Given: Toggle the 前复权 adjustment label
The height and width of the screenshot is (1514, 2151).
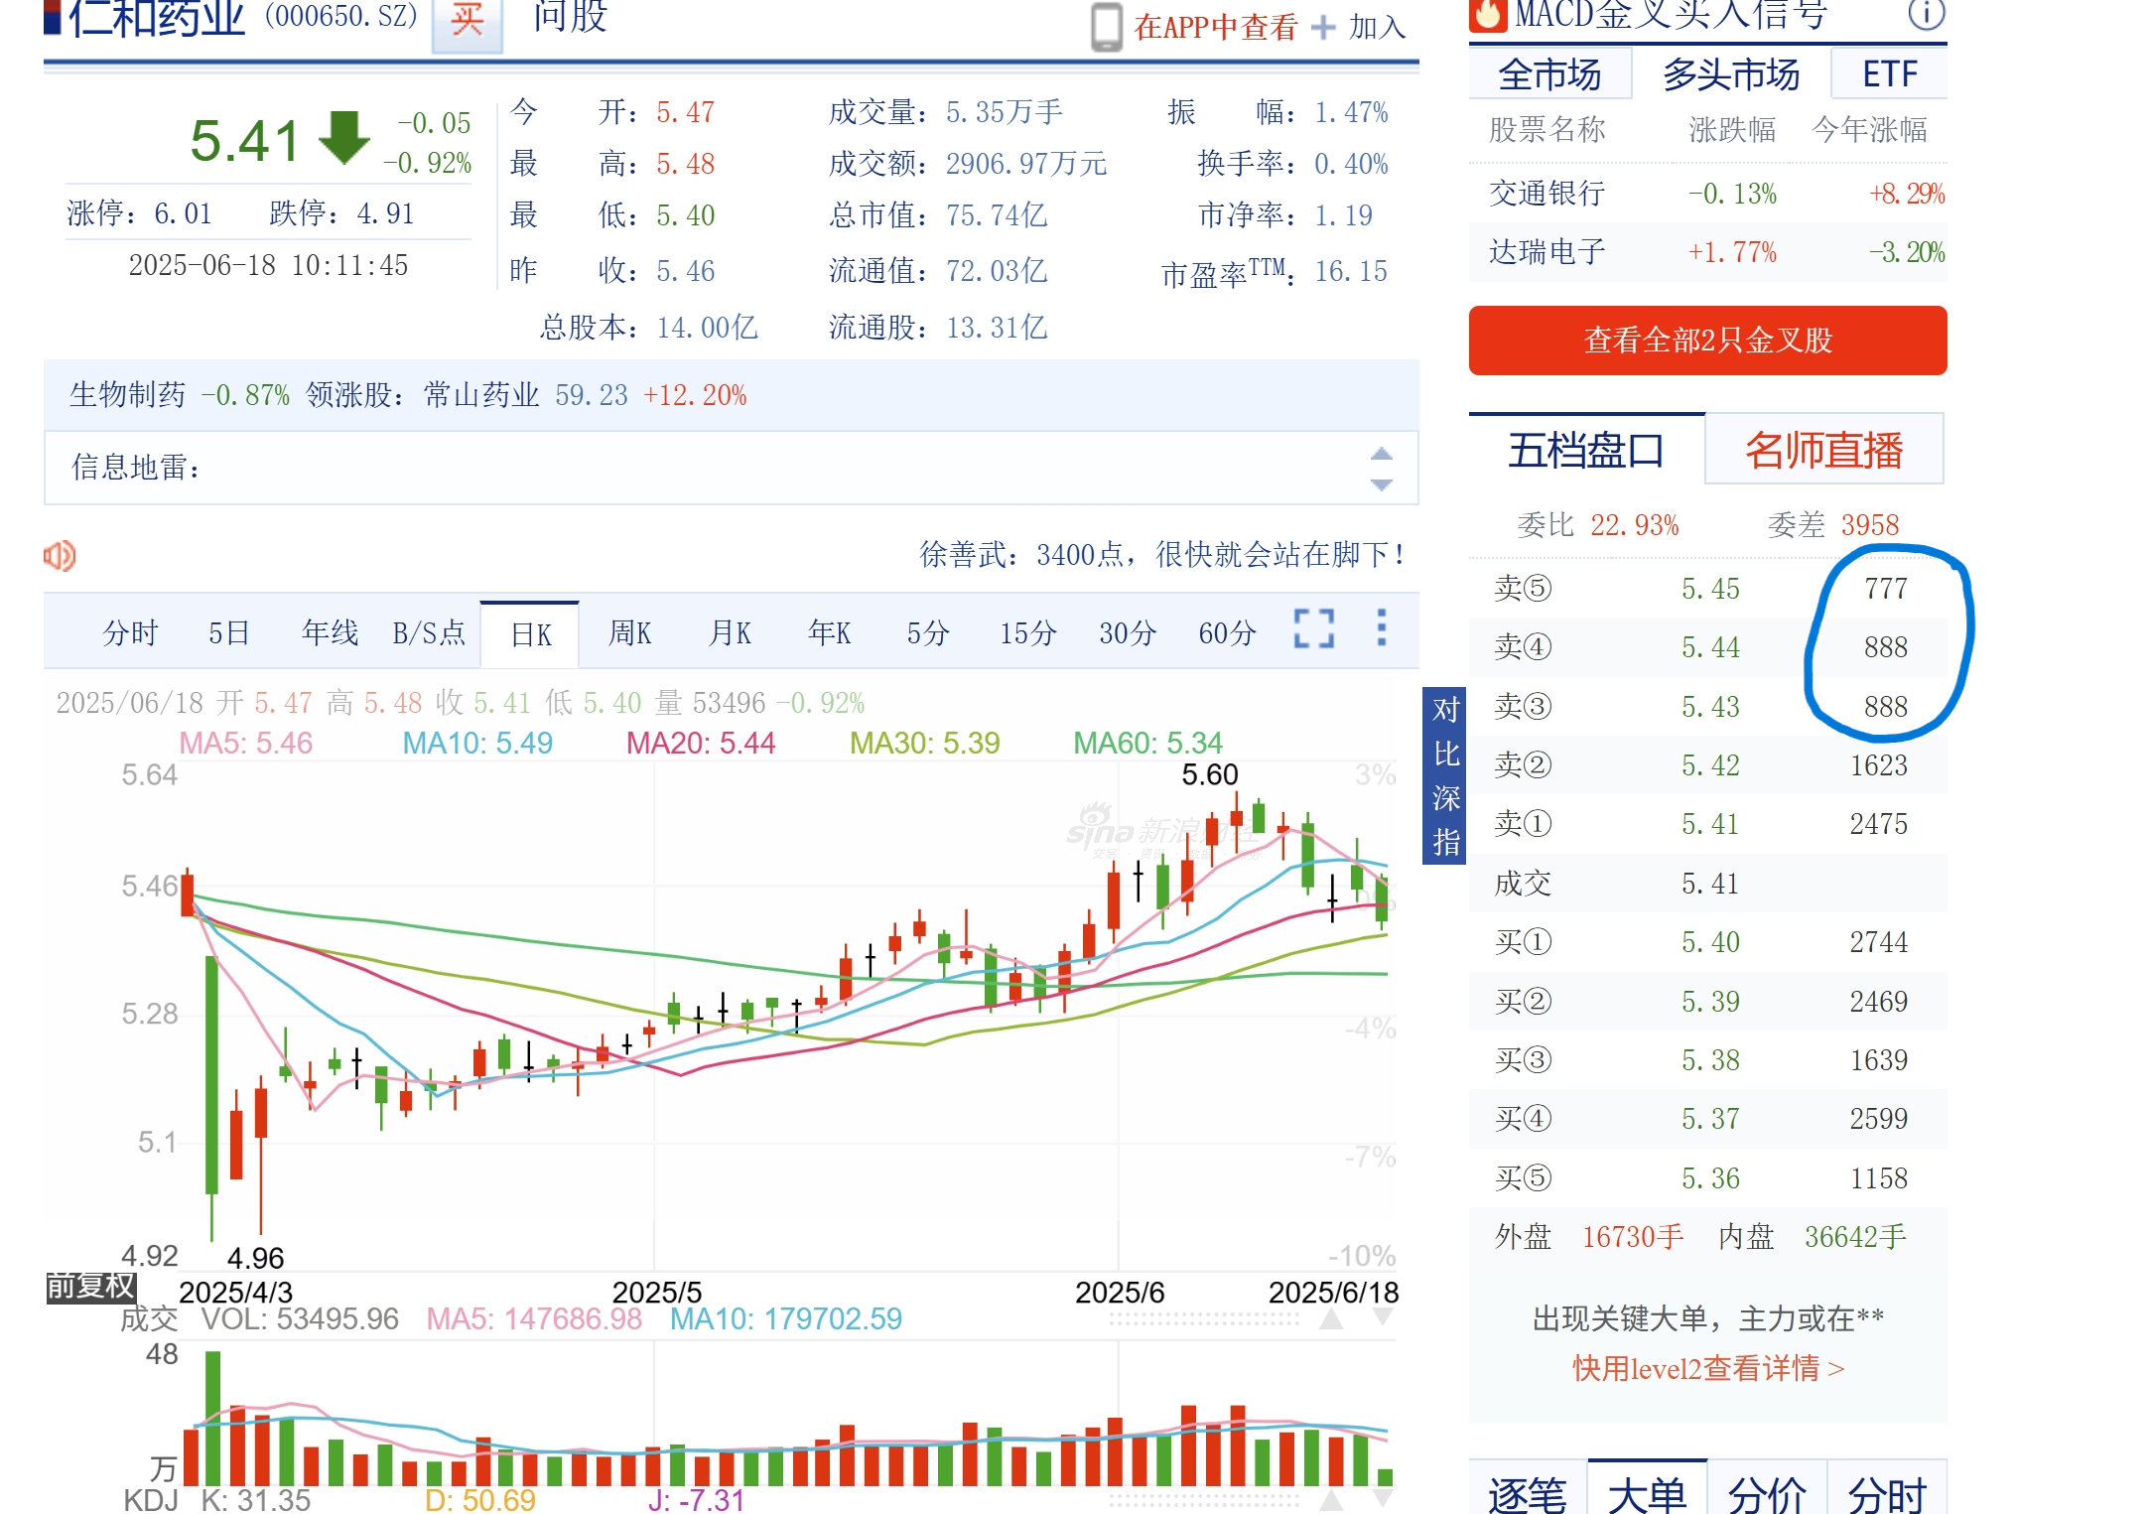Looking at the screenshot, I should [x=90, y=1287].
